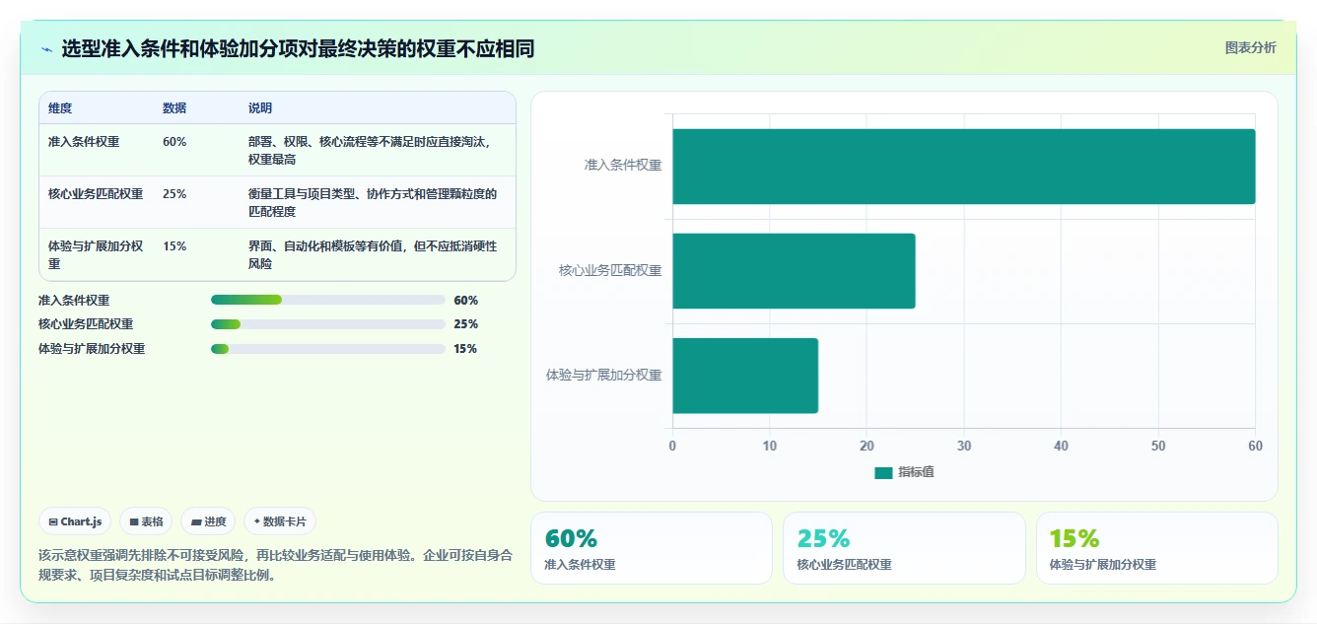Click the 60% cell in the table

point(174,142)
